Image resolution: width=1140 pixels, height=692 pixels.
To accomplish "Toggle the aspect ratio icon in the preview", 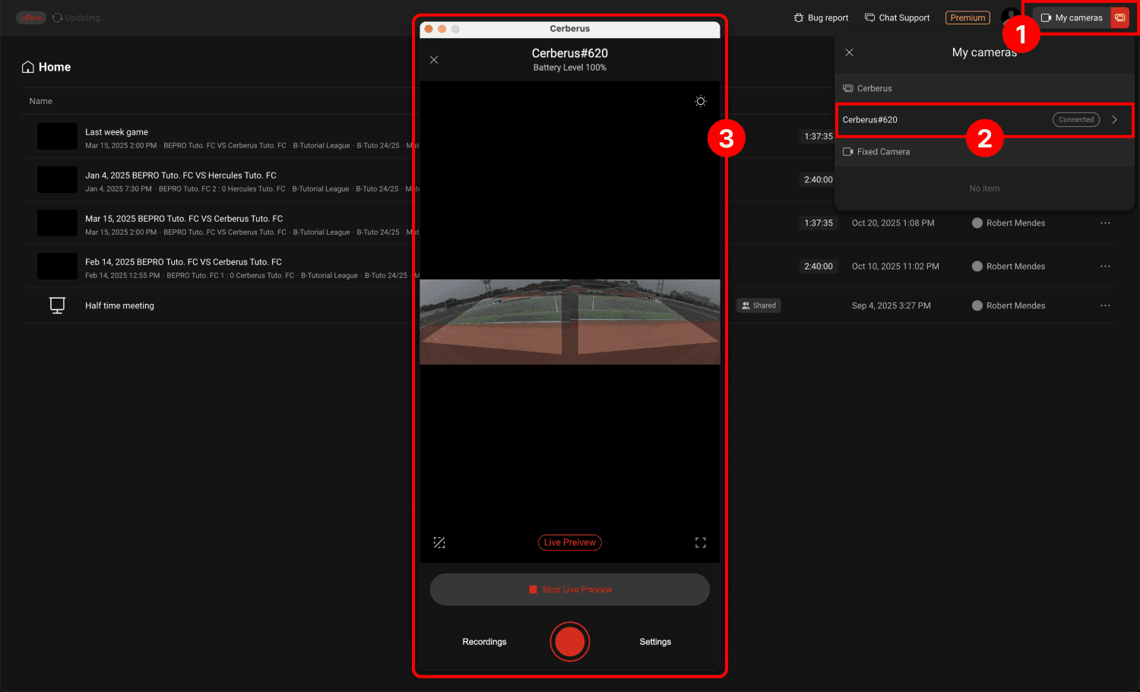I will coord(439,542).
